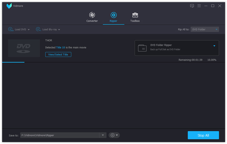Expand the Load Blu-ray dropdown arrow
Screen dimensions: 227x144
(x=59, y=30)
